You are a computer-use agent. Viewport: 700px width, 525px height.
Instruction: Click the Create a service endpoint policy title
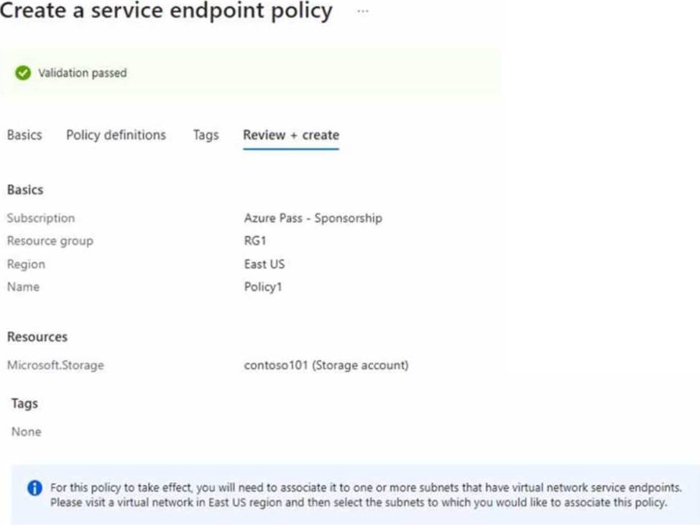pos(166,11)
